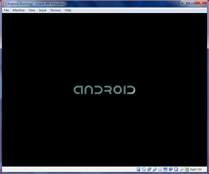Click the window resize grip at corner

205,170
